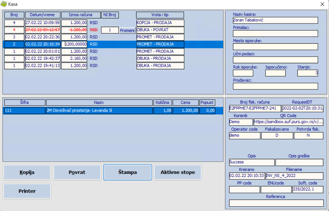
Task: Click the Promeni button
Action: pos(127,30)
